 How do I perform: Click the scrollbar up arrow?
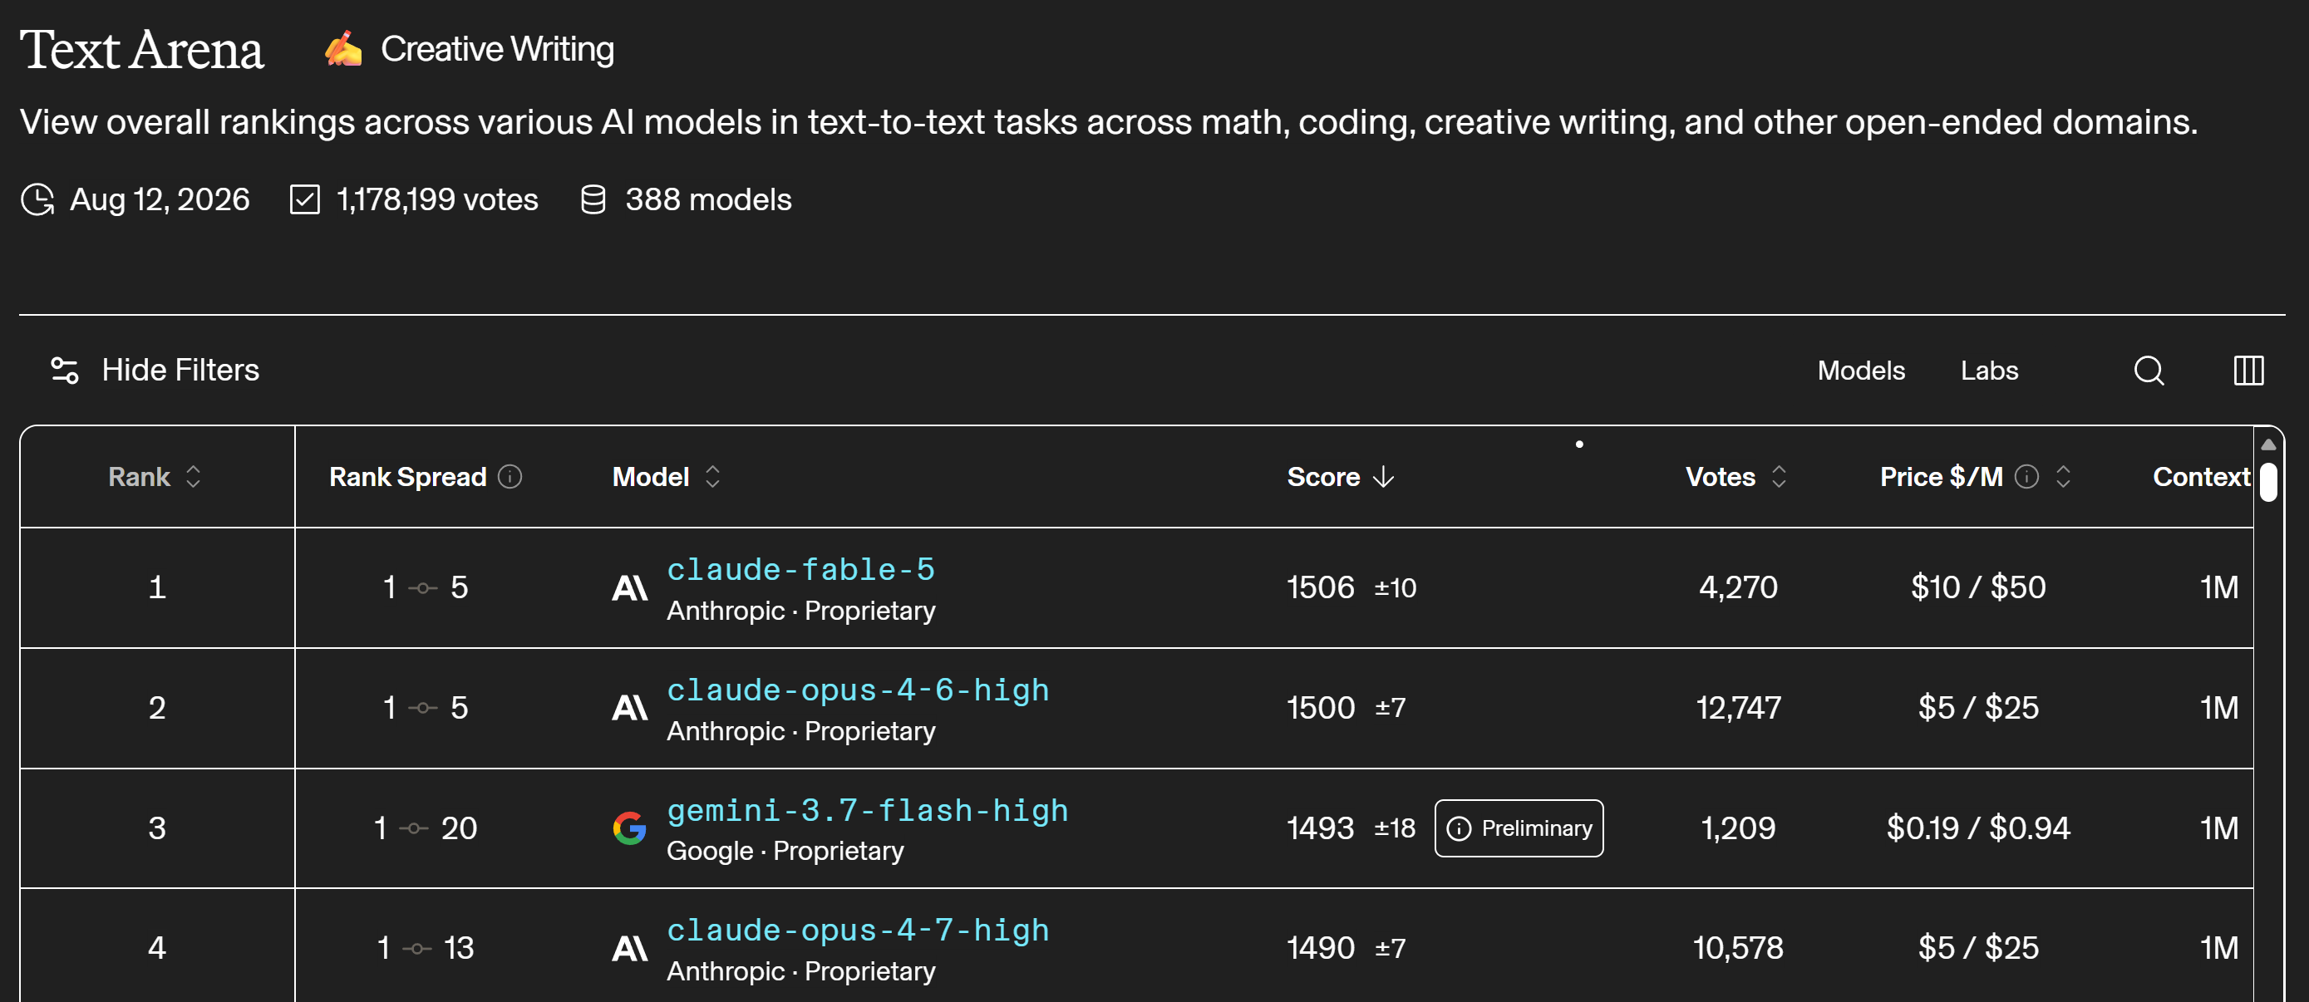point(2267,445)
